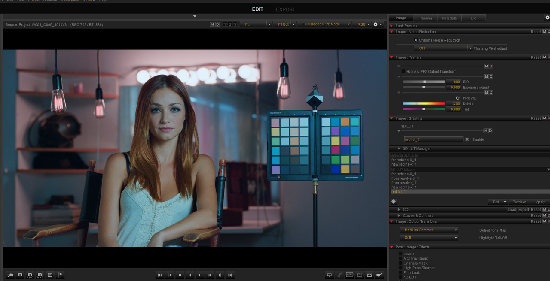Open the right panel settings gear
Screen dimensions: 550x281
pos(547,18)
